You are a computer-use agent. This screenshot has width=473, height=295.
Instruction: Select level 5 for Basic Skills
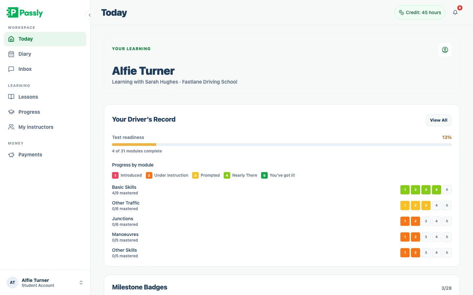447,190
